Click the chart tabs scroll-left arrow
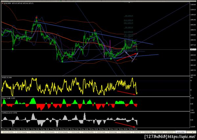This screenshot has height=140, width=197. coord(193,132)
